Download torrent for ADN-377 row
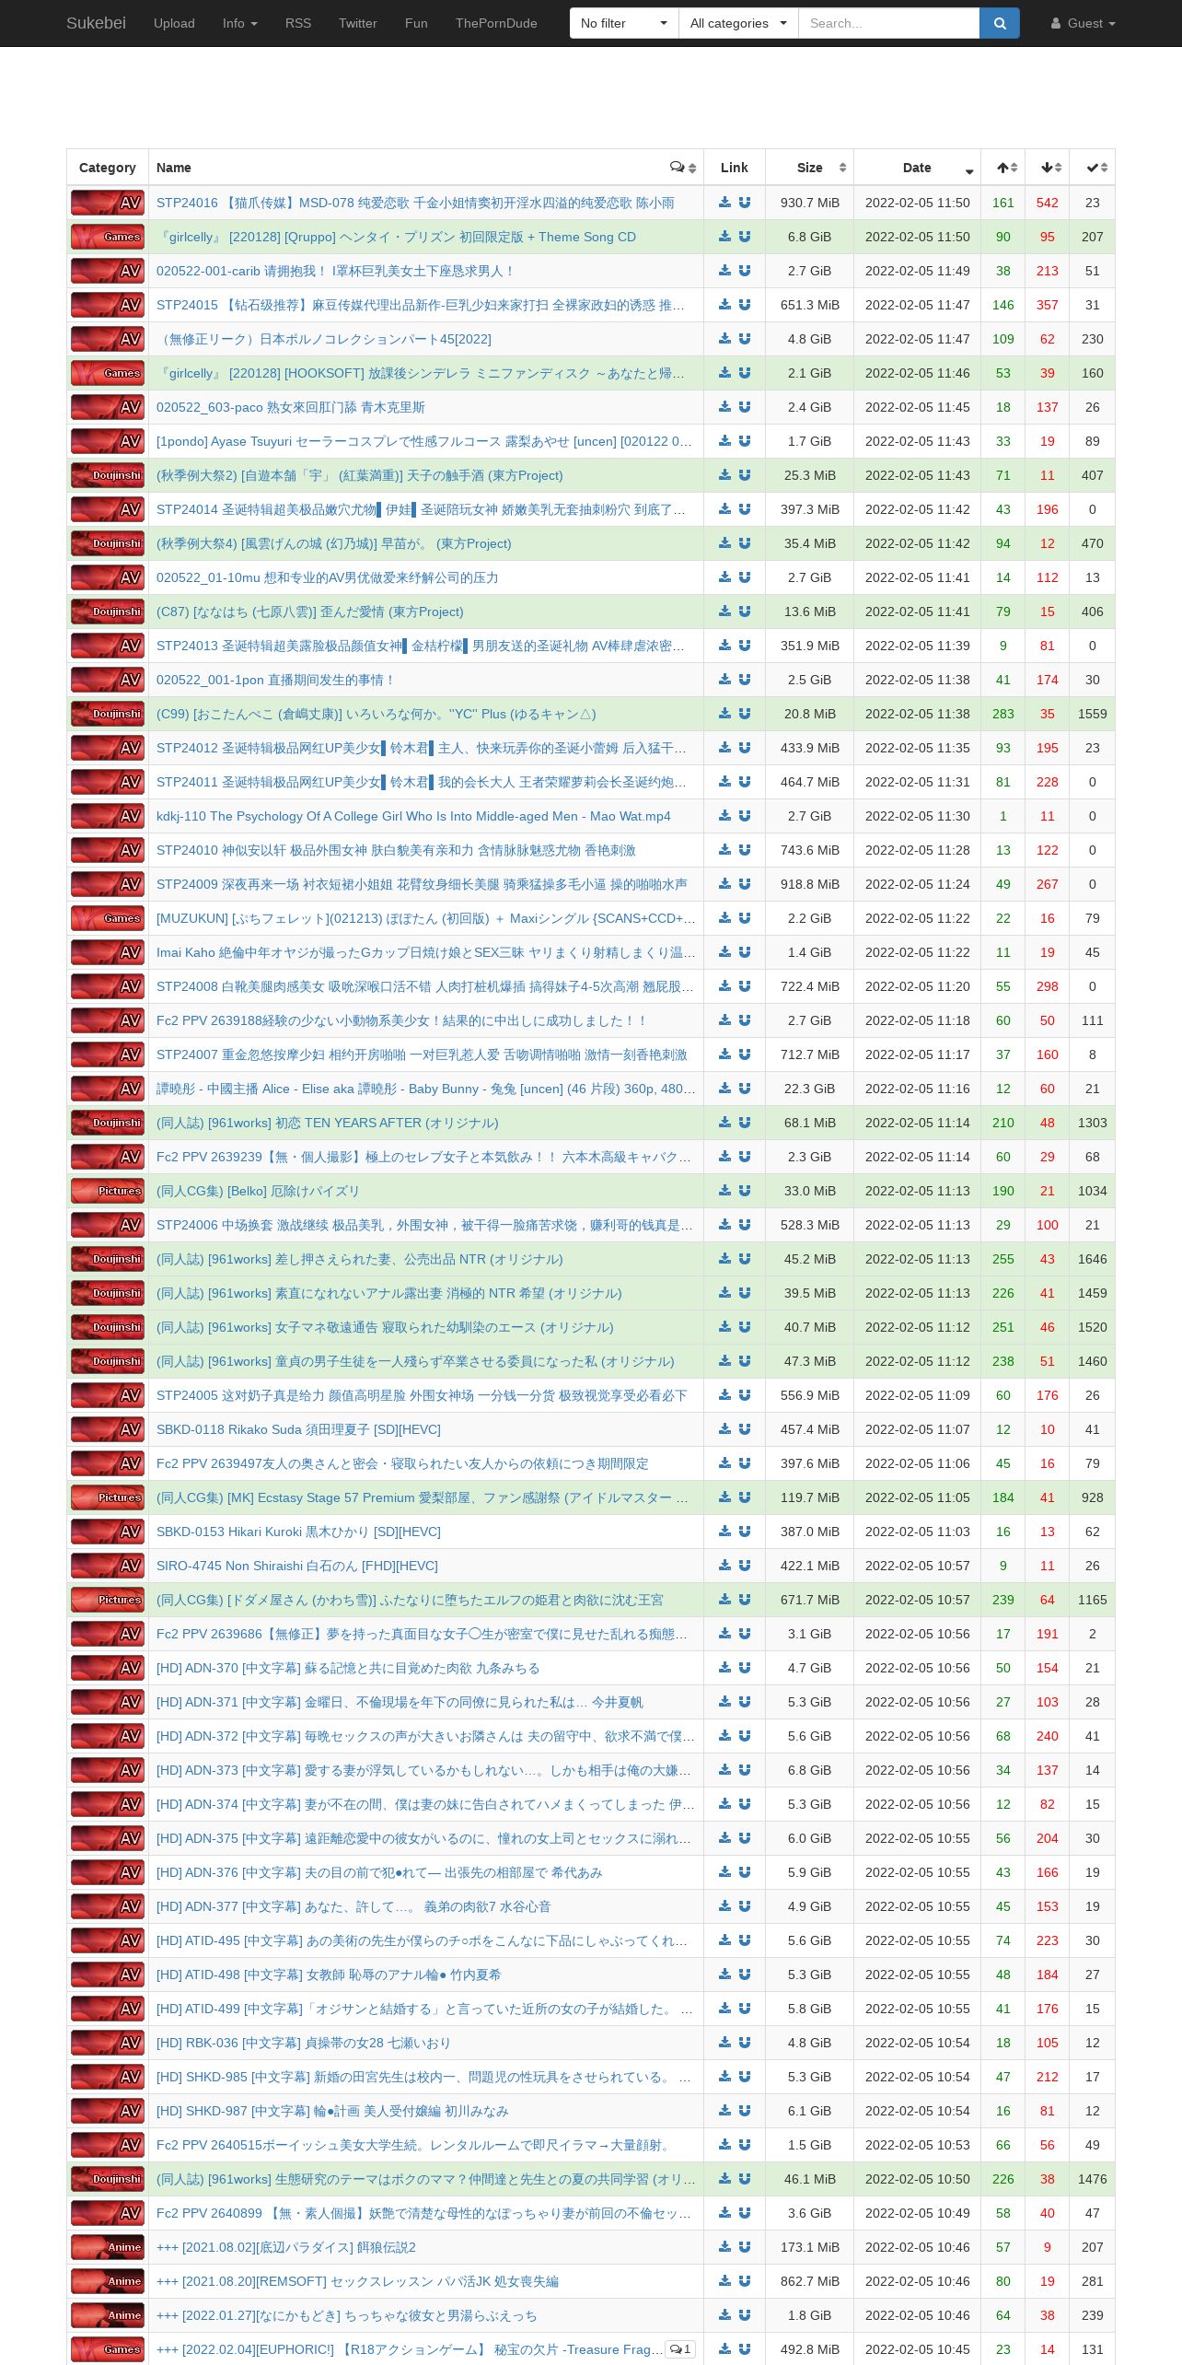 coord(724,1906)
